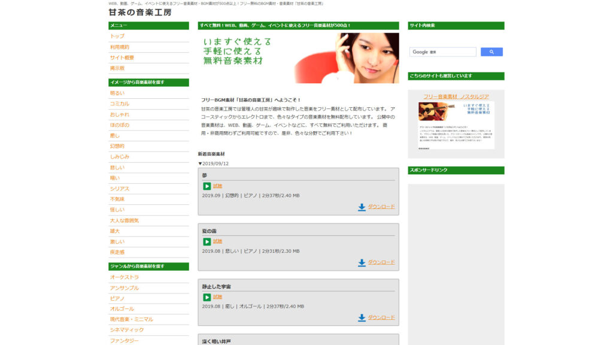The image size is (613, 345).
Task: Browse アンサンブル genre
Action: 125,288
